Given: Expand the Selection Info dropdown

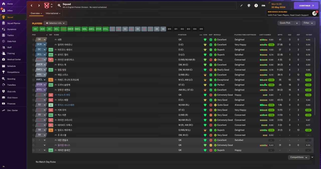Looking at the screenshot, I should pos(55,23).
